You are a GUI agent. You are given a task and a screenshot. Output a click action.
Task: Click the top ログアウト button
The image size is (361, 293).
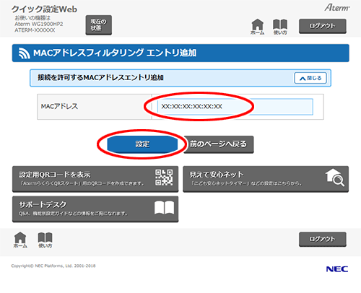(323, 26)
